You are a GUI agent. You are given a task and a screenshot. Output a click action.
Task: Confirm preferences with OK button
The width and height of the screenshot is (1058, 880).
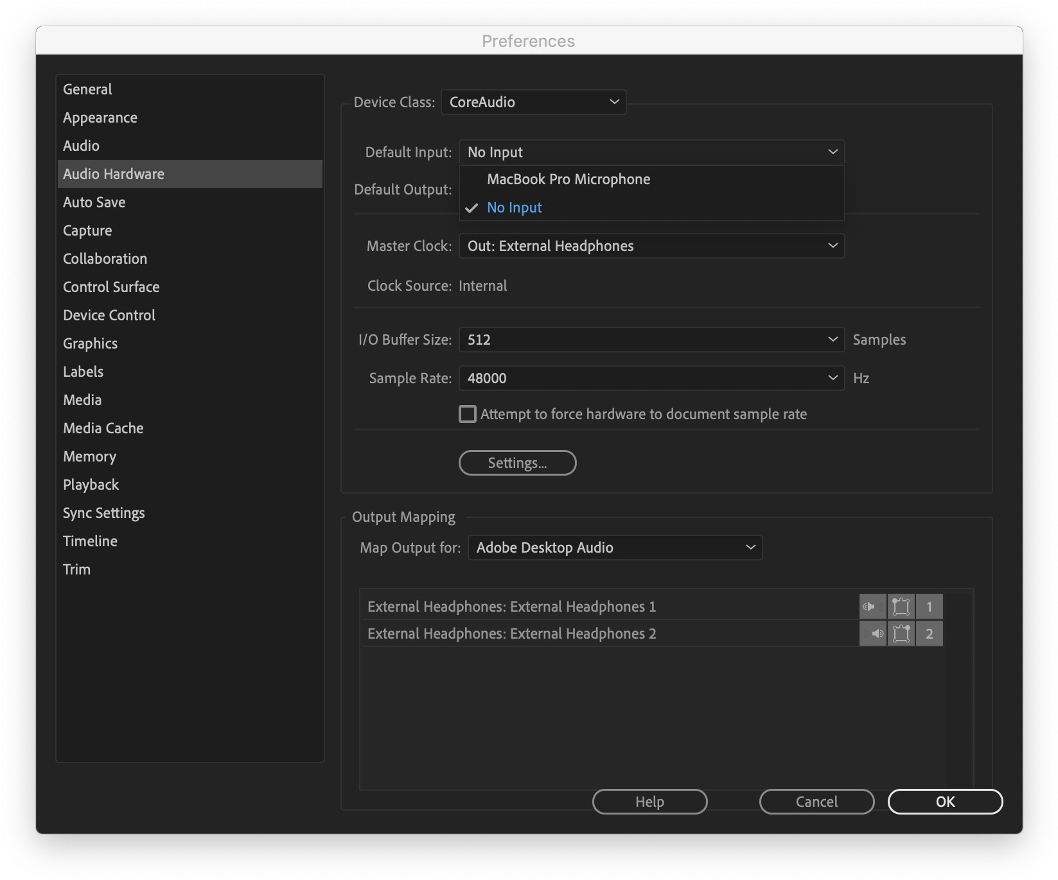tap(945, 802)
